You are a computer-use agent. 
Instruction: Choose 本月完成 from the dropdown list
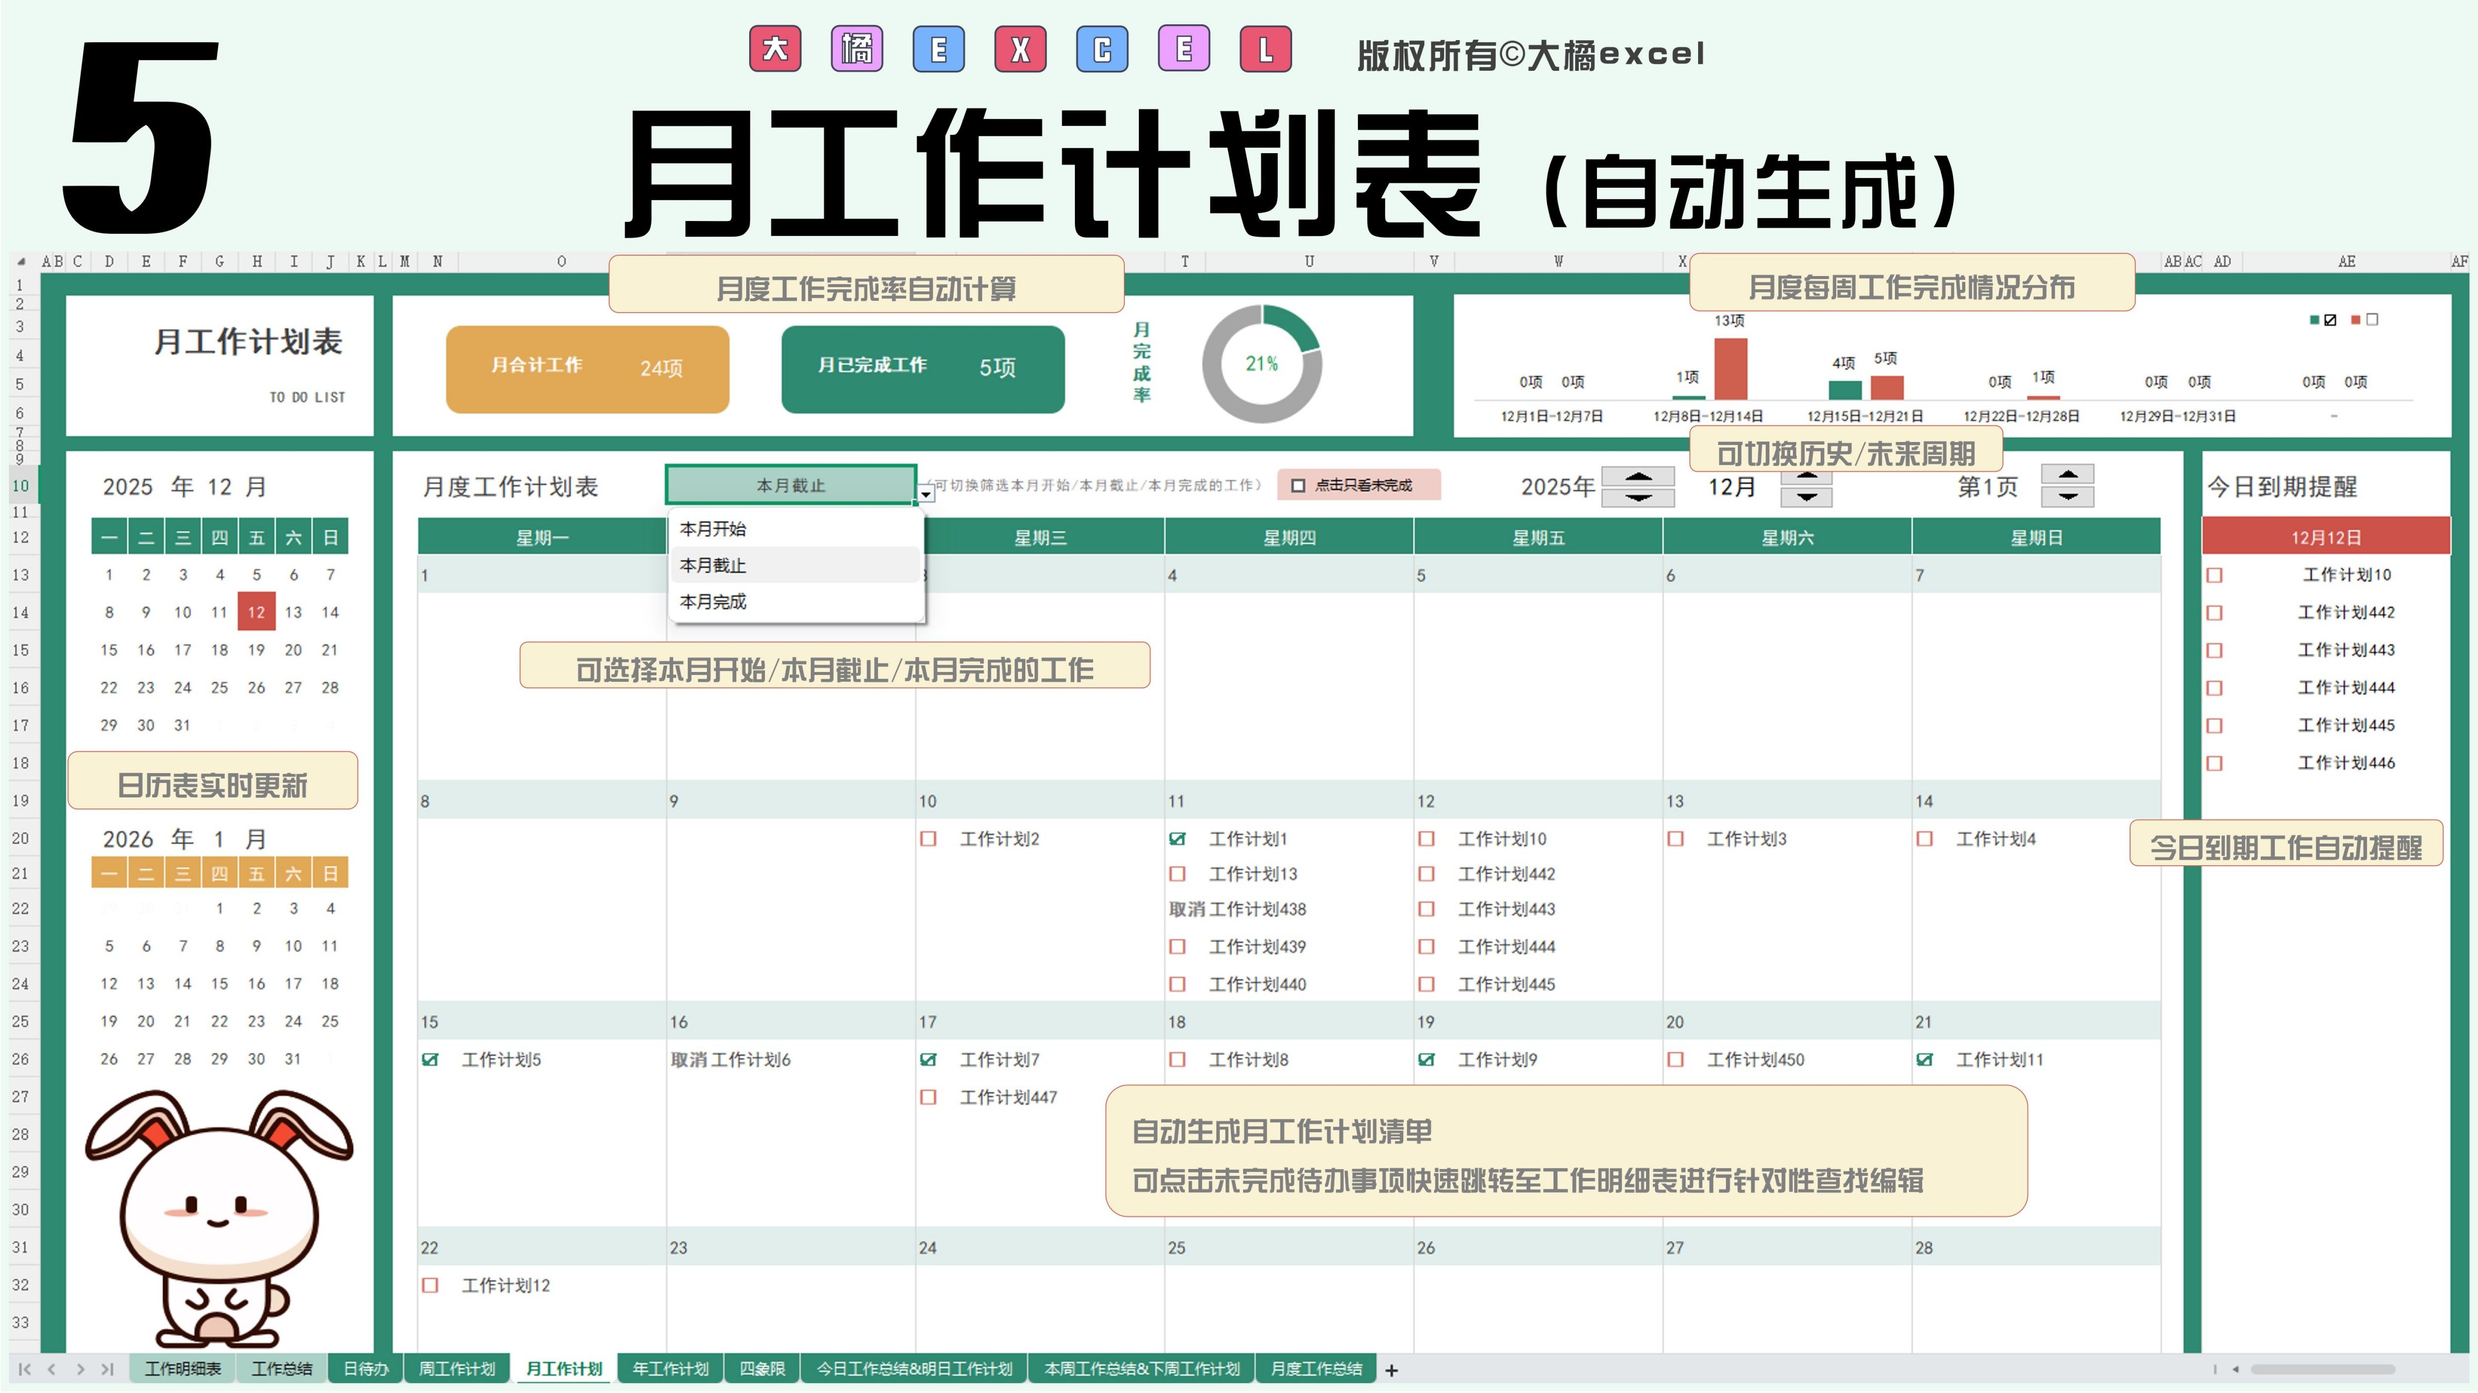click(713, 602)
